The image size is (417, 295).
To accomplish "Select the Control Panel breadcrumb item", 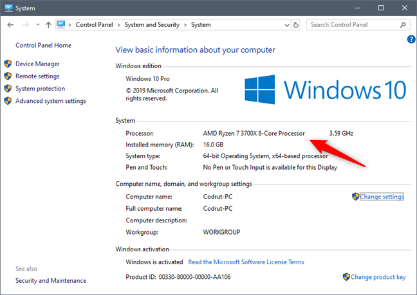I will 96,25.
